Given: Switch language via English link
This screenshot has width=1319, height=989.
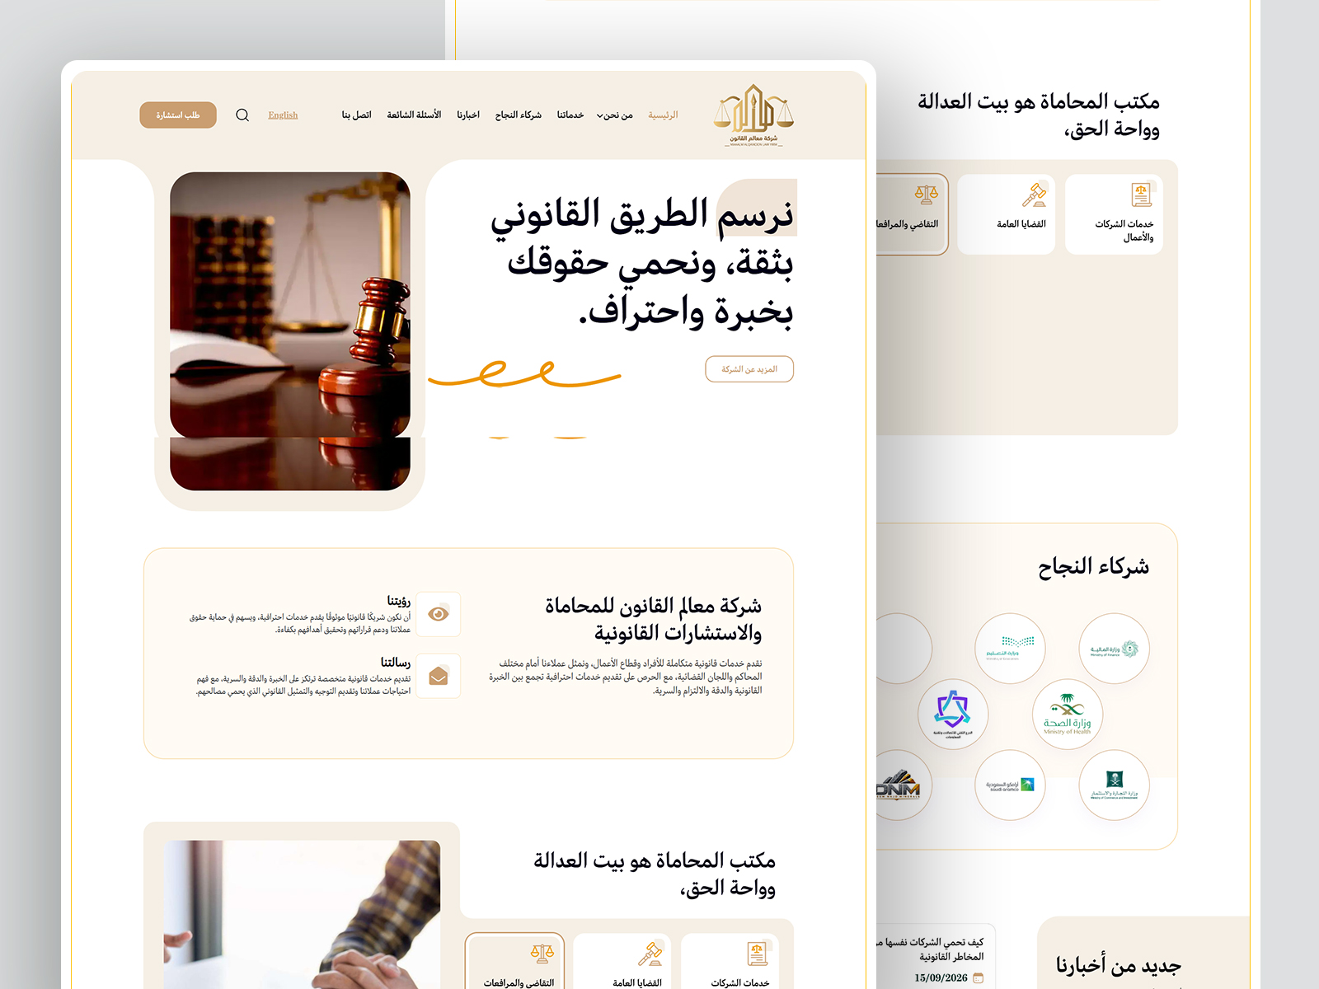Looking at the screenshot, I should pyautogui.click(x=283, y=115).
